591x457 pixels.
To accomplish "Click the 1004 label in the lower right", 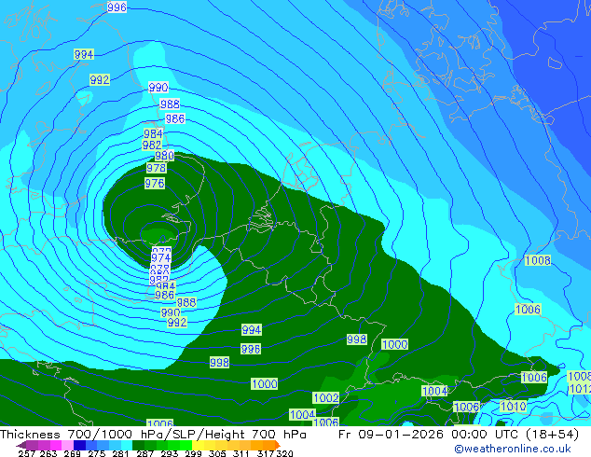I will tap(435, 391).
